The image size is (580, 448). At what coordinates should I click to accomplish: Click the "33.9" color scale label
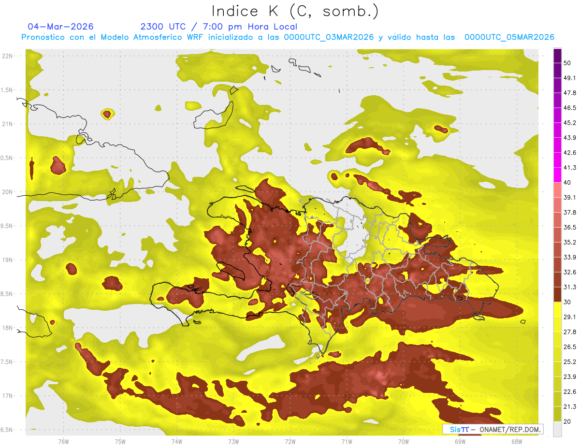(570, 257)
